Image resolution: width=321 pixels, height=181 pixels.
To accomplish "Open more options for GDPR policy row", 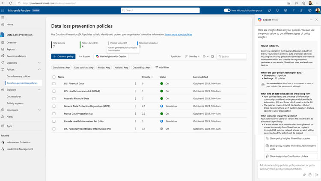I will click(135, 106).
